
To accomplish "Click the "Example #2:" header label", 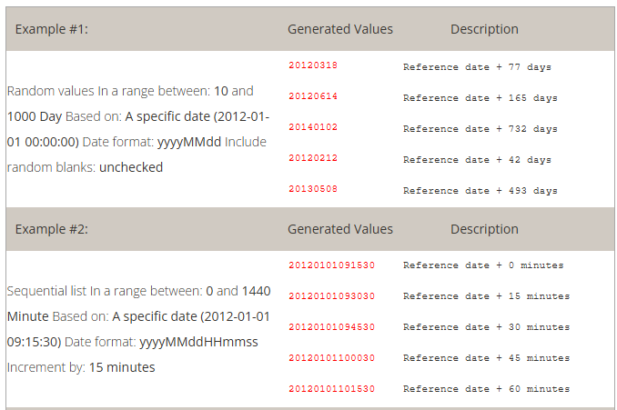I will [51, 229].
